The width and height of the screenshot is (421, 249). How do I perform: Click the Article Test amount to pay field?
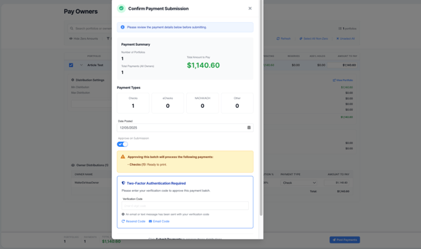click(x=342, y=65)
